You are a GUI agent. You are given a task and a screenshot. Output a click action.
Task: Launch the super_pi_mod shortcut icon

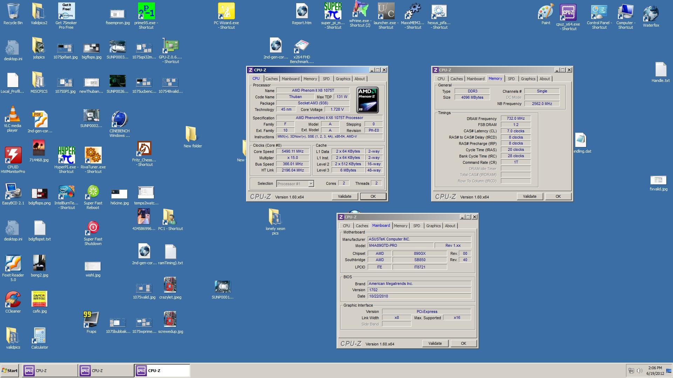pyautogui.click(x=333, y=16)
